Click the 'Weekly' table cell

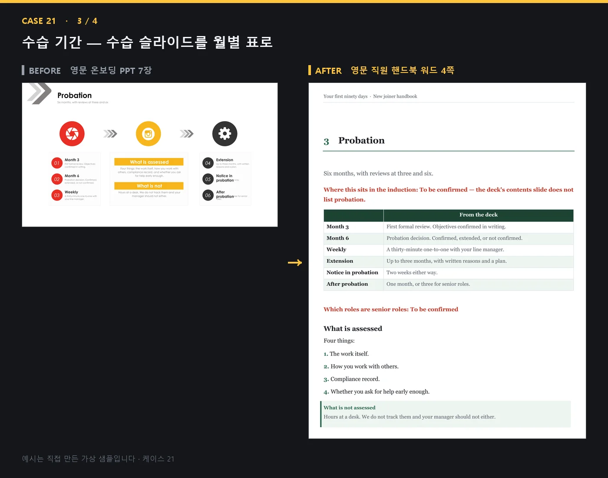pos(354,250)
